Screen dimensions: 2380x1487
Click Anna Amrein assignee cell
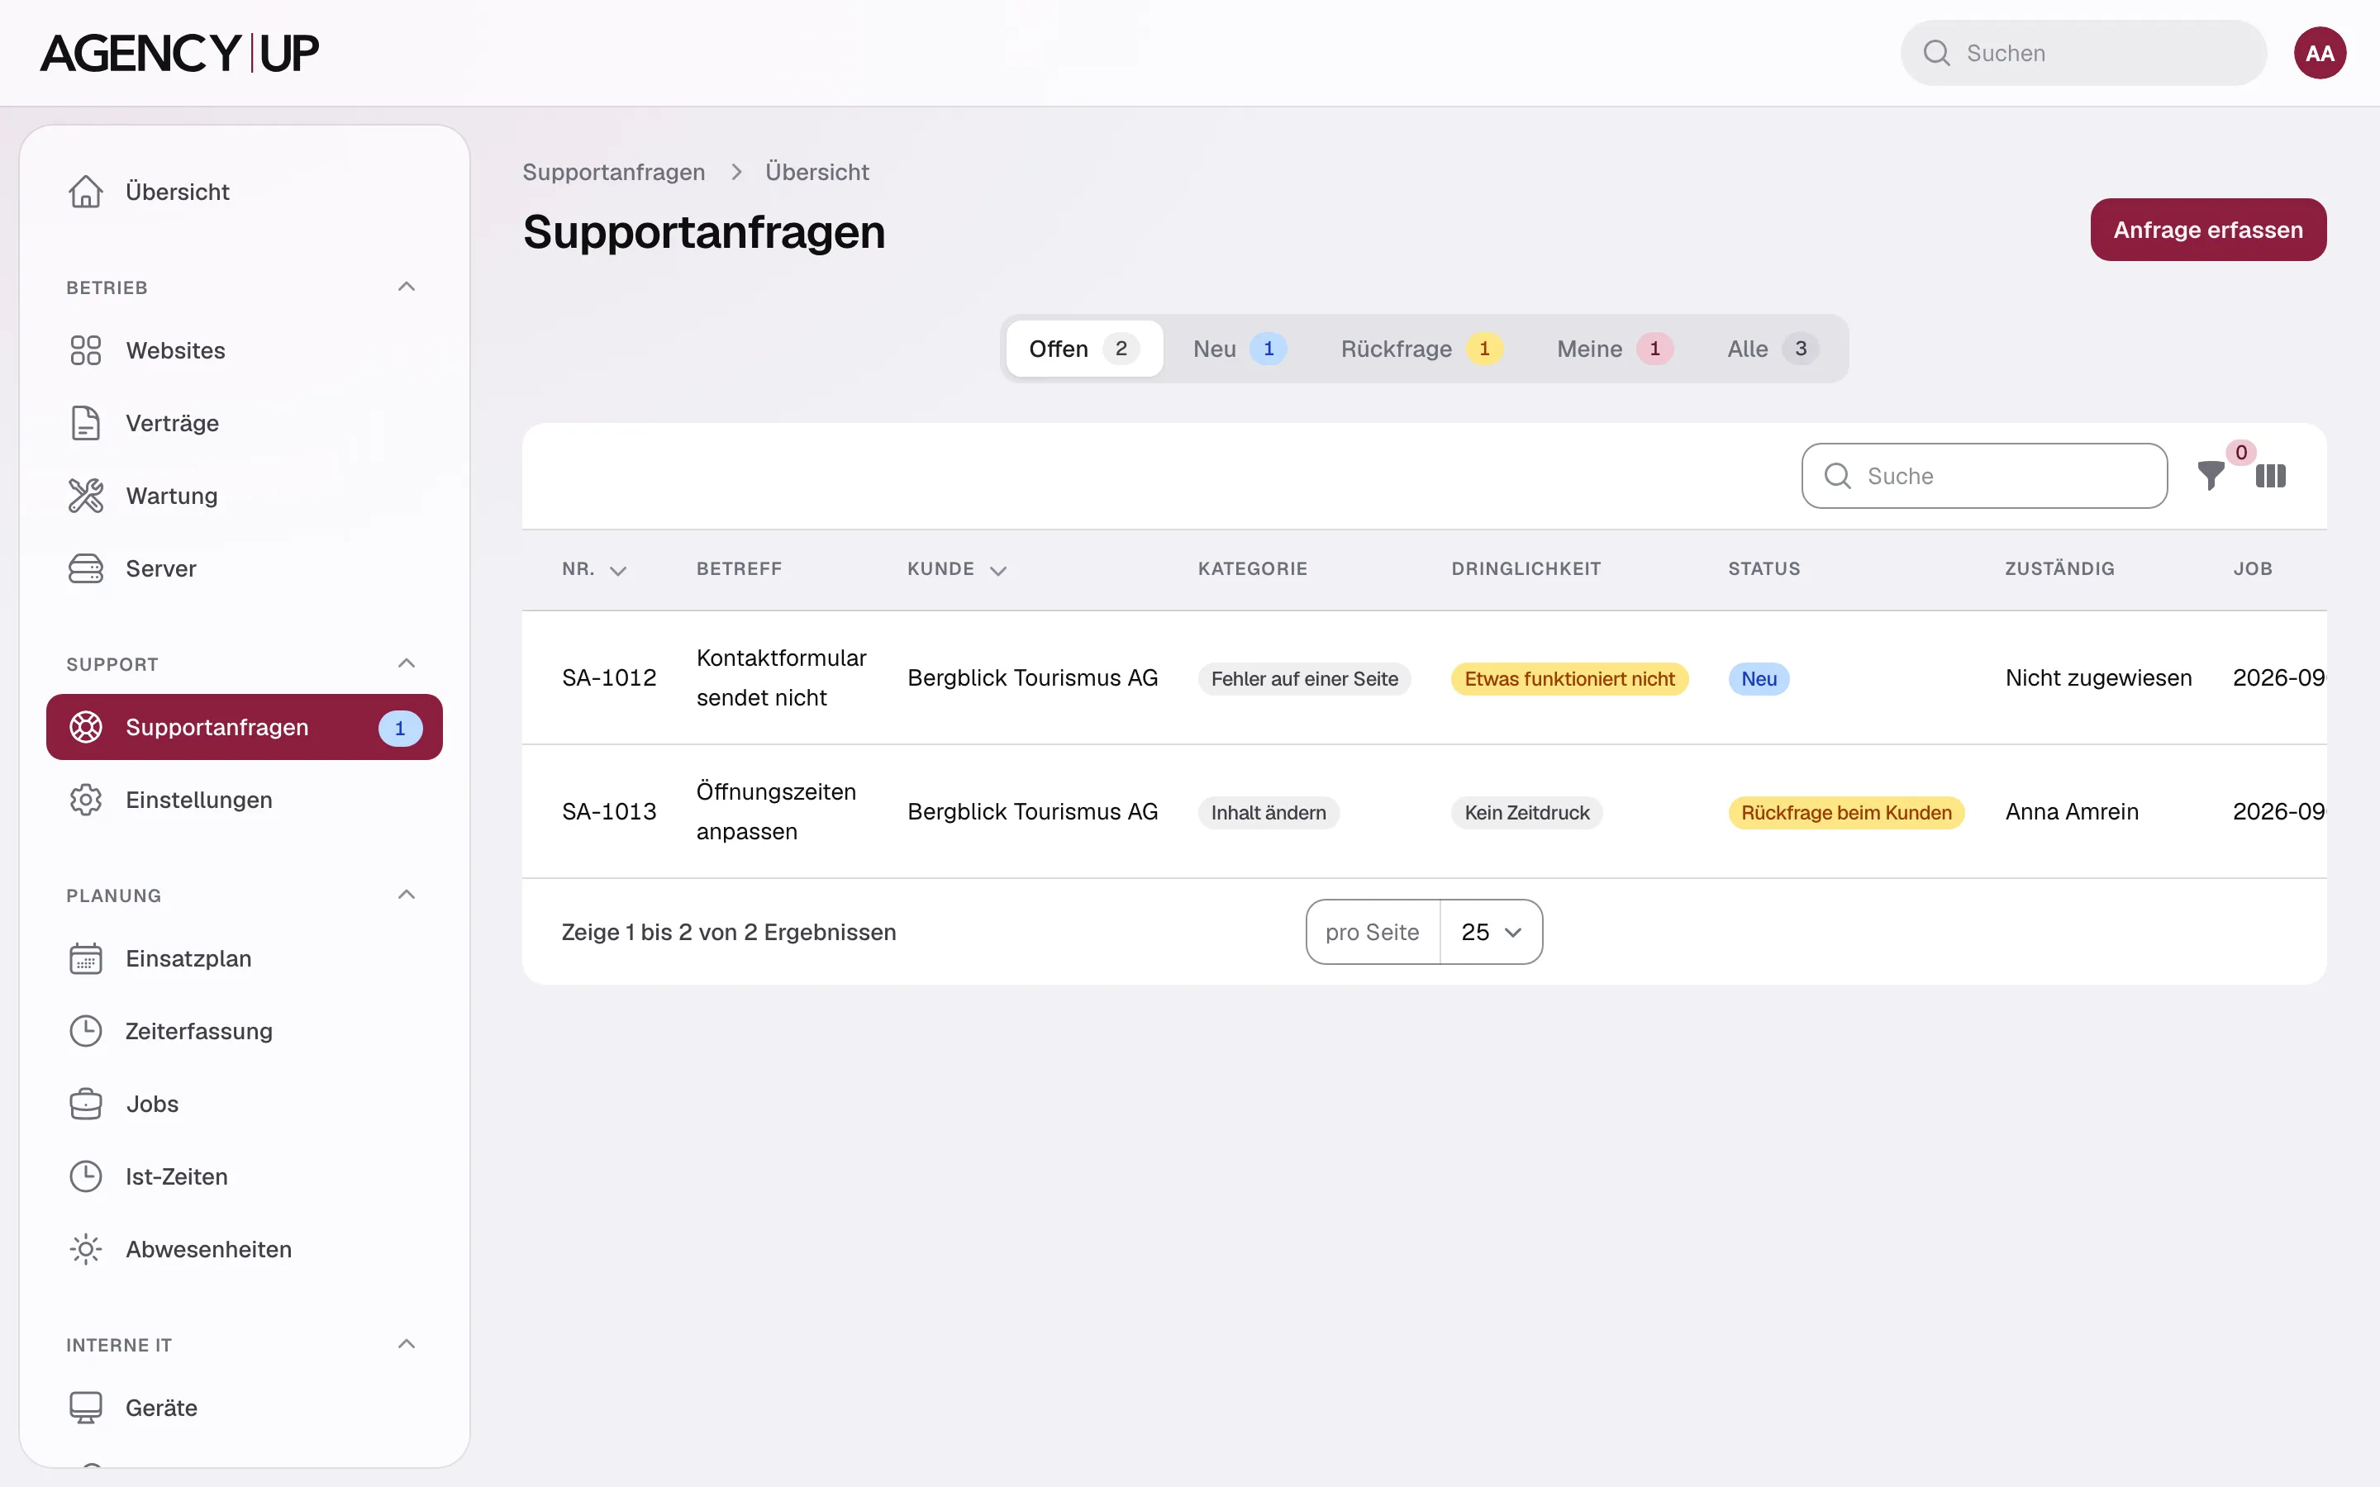point(2073,811)
